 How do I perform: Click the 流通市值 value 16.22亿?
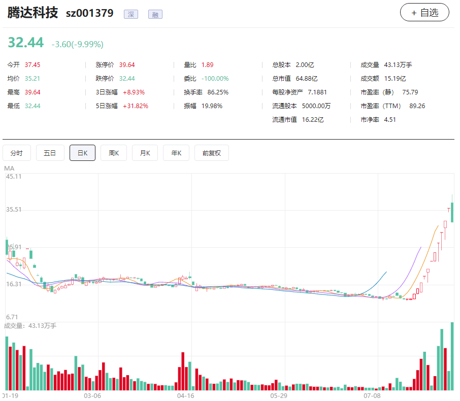(x=313, y=120)
